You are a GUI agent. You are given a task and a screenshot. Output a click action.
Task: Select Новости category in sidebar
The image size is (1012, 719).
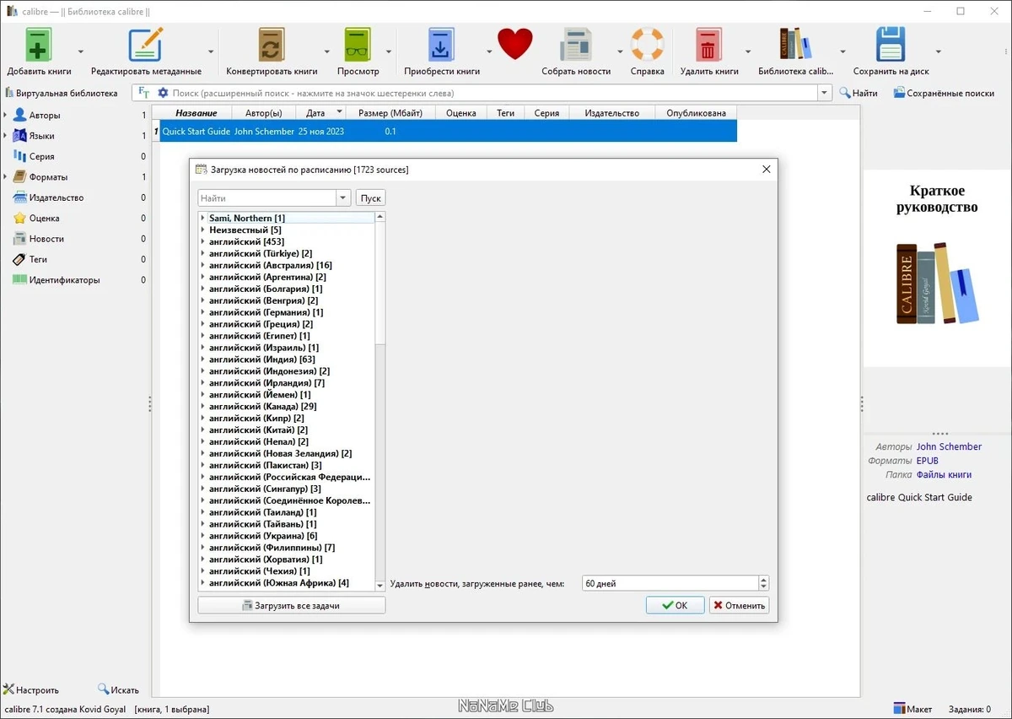46,239
